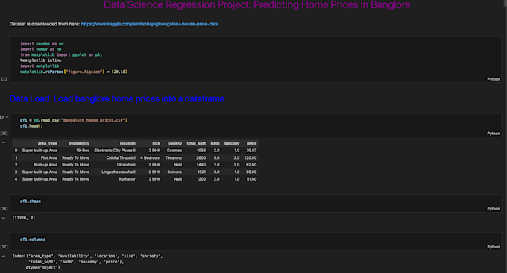The image size is (507, 273).
Task: Click the Coomee society cell
Action: [x=174, y=151]
